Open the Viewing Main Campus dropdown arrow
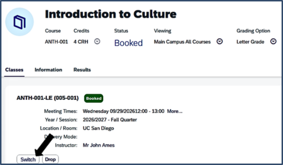The width and height of the screenshot is (283, 165). (220, 42)
